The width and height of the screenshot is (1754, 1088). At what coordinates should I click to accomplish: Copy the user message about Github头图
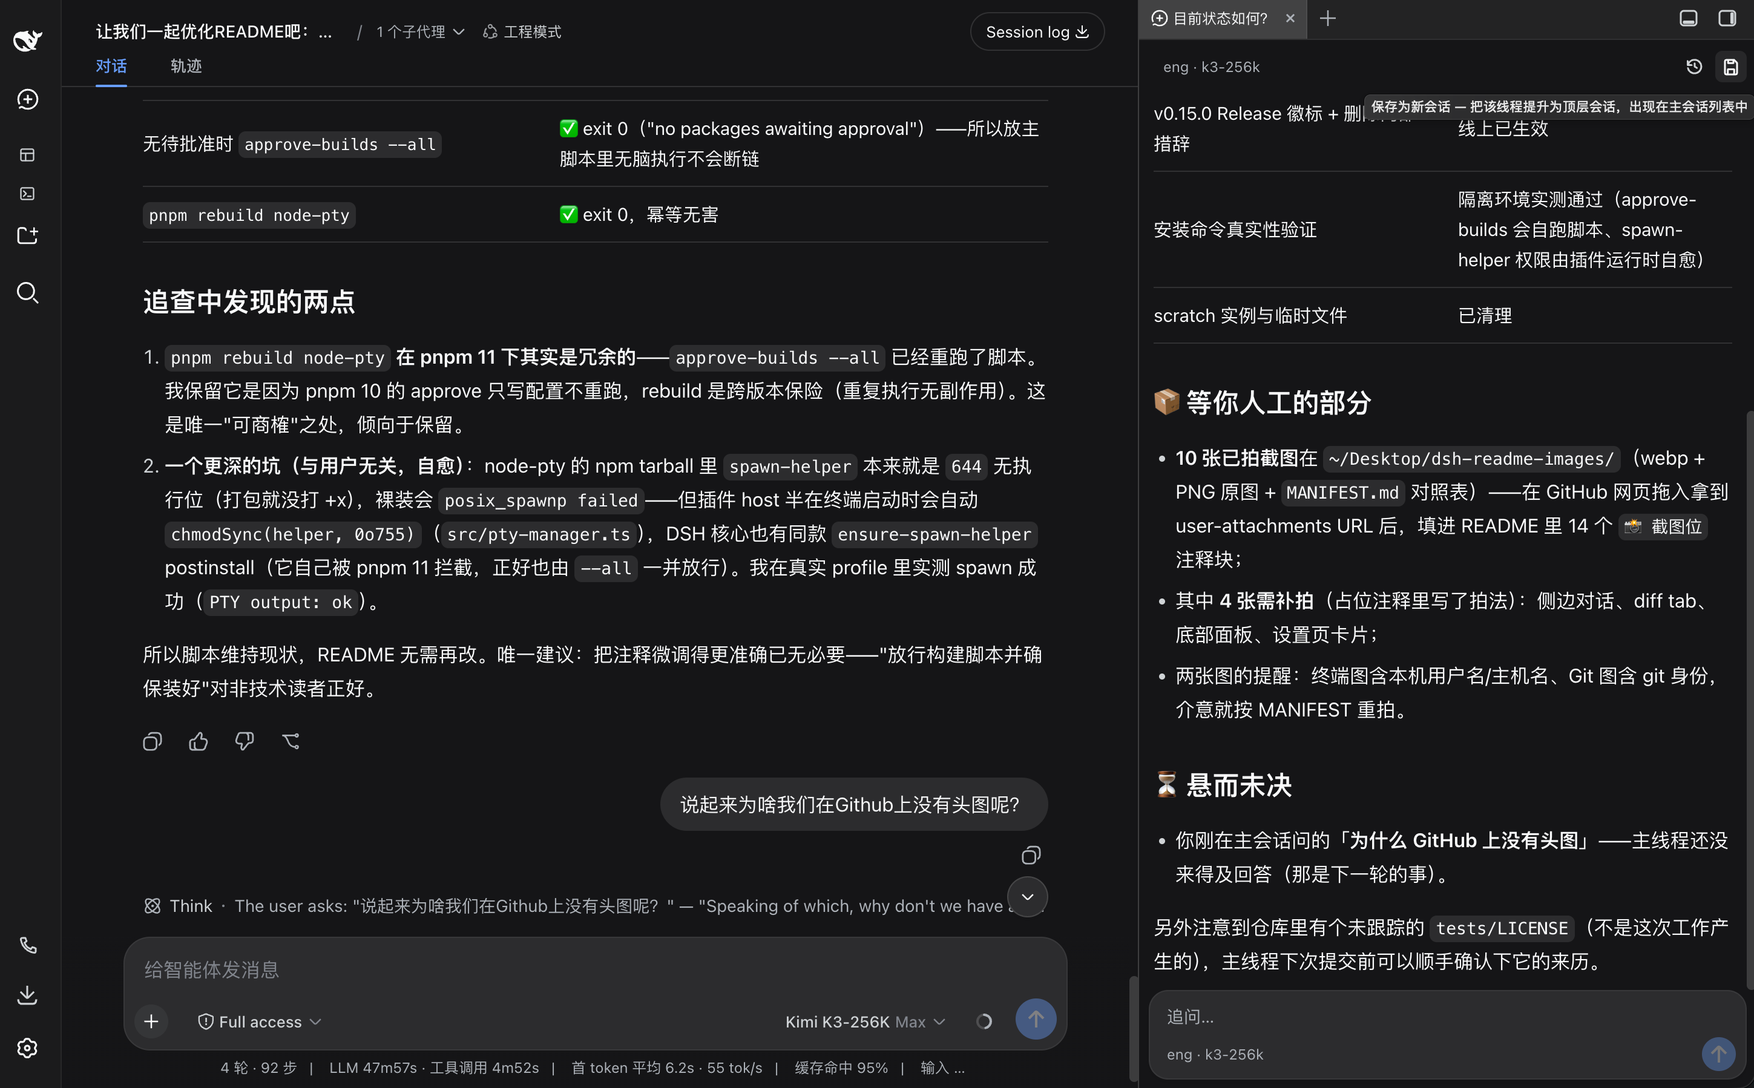coord(1031,855)
